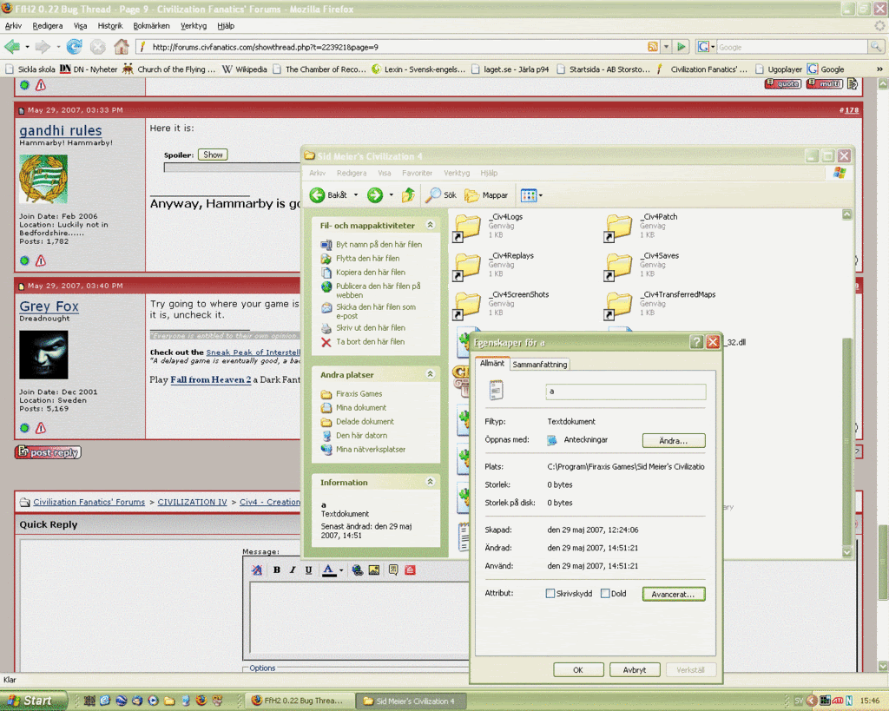Click insert link icon in Quick Reply

point(357,569)
